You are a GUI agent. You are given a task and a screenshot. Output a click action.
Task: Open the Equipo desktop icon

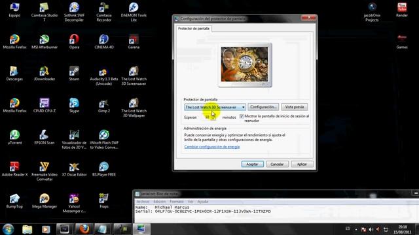[14, 10]
